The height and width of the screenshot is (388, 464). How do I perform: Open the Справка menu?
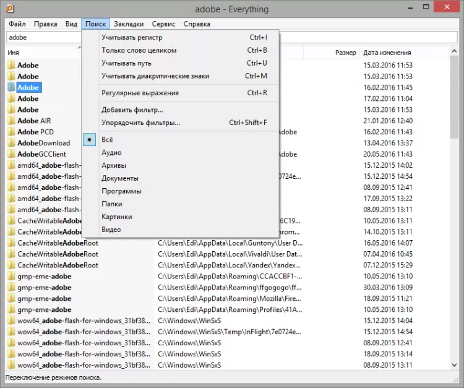(x=197, y=24)
